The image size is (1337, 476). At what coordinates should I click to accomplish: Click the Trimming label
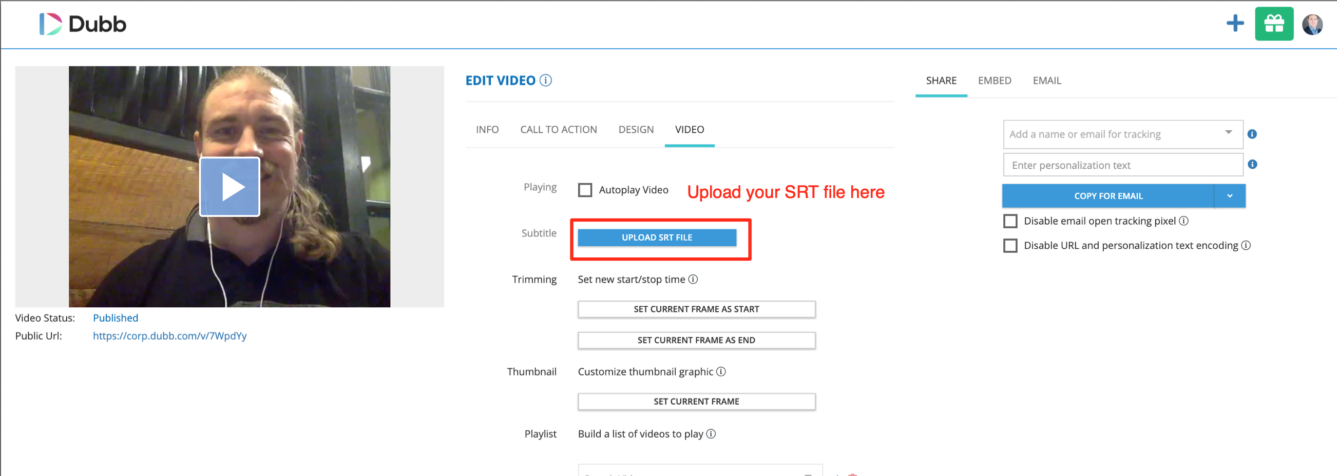(x=534, y=280)
